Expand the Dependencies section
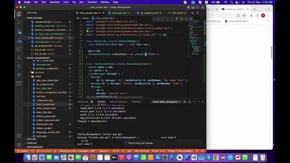The image size is (290, 163). (35, 147)
